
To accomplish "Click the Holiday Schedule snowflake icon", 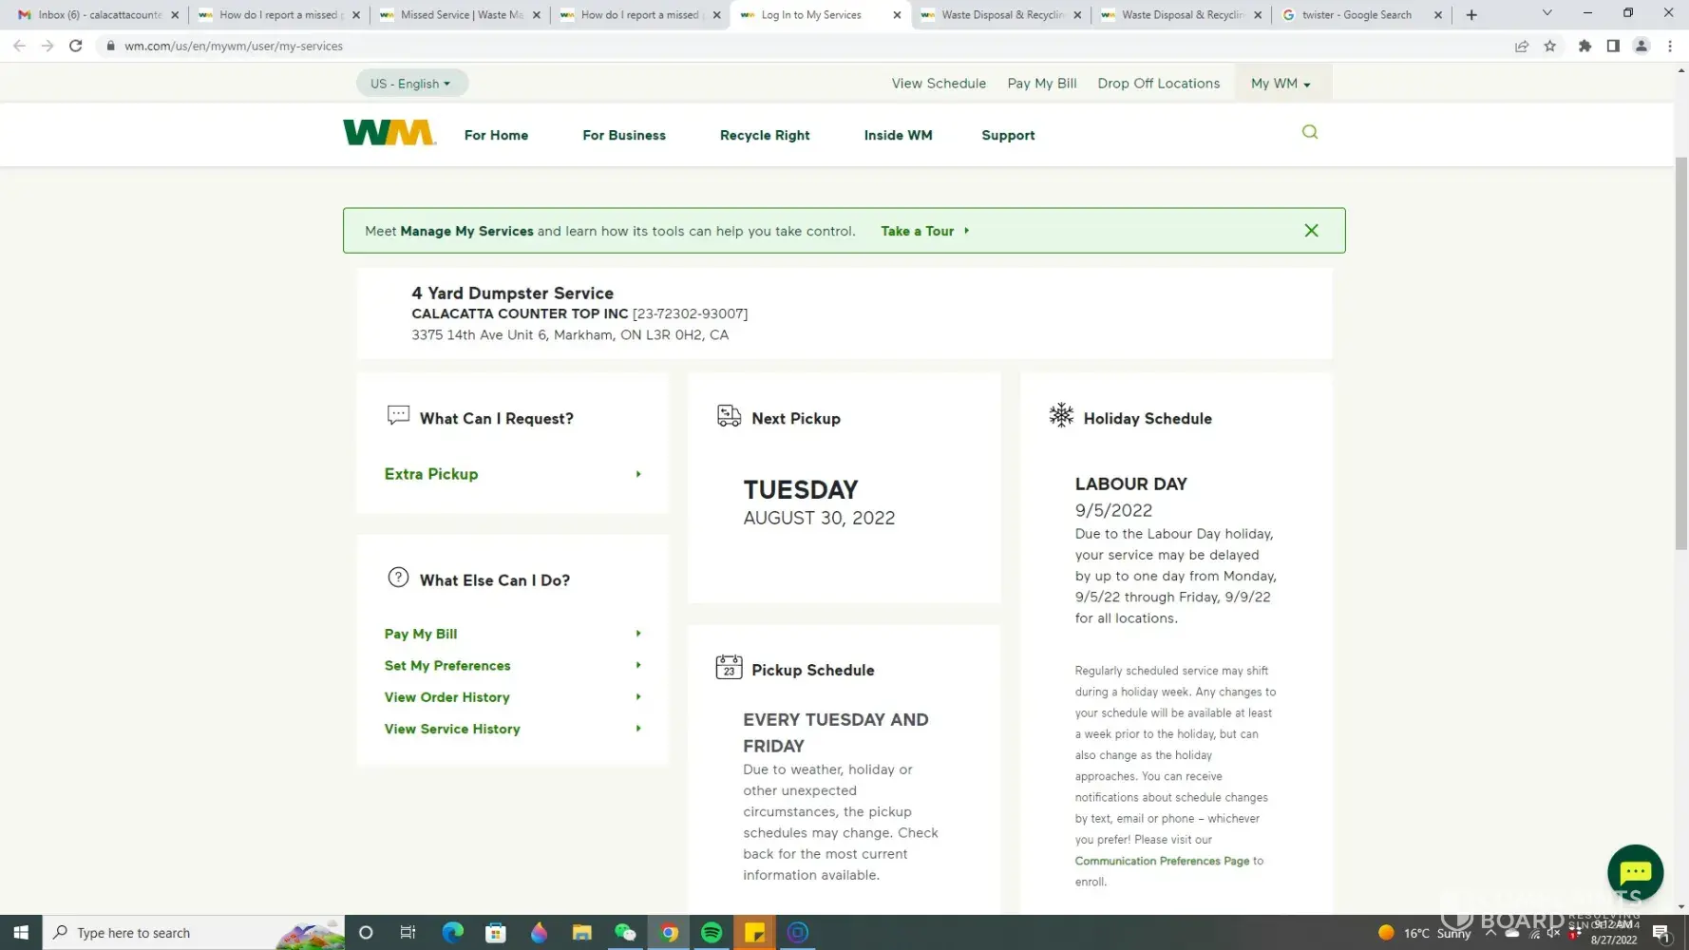I will point(1061,415).
